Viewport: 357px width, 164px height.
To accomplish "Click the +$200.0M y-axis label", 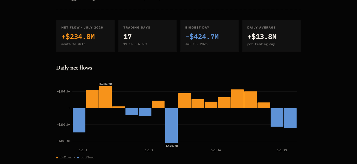I will (x=64, y=91).
